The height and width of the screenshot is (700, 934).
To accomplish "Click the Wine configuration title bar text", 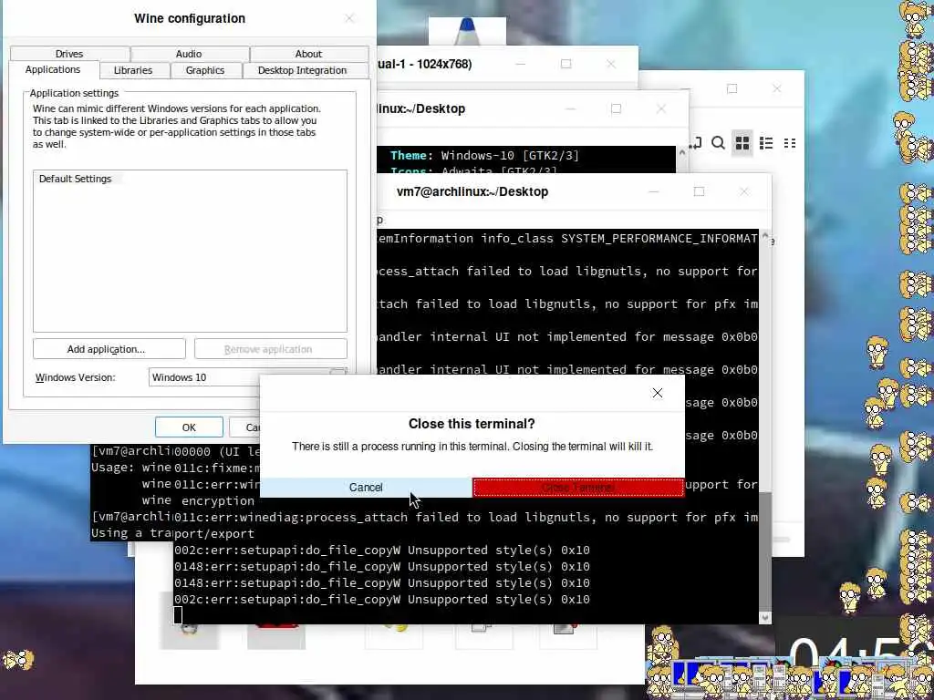I will point(190,18).
